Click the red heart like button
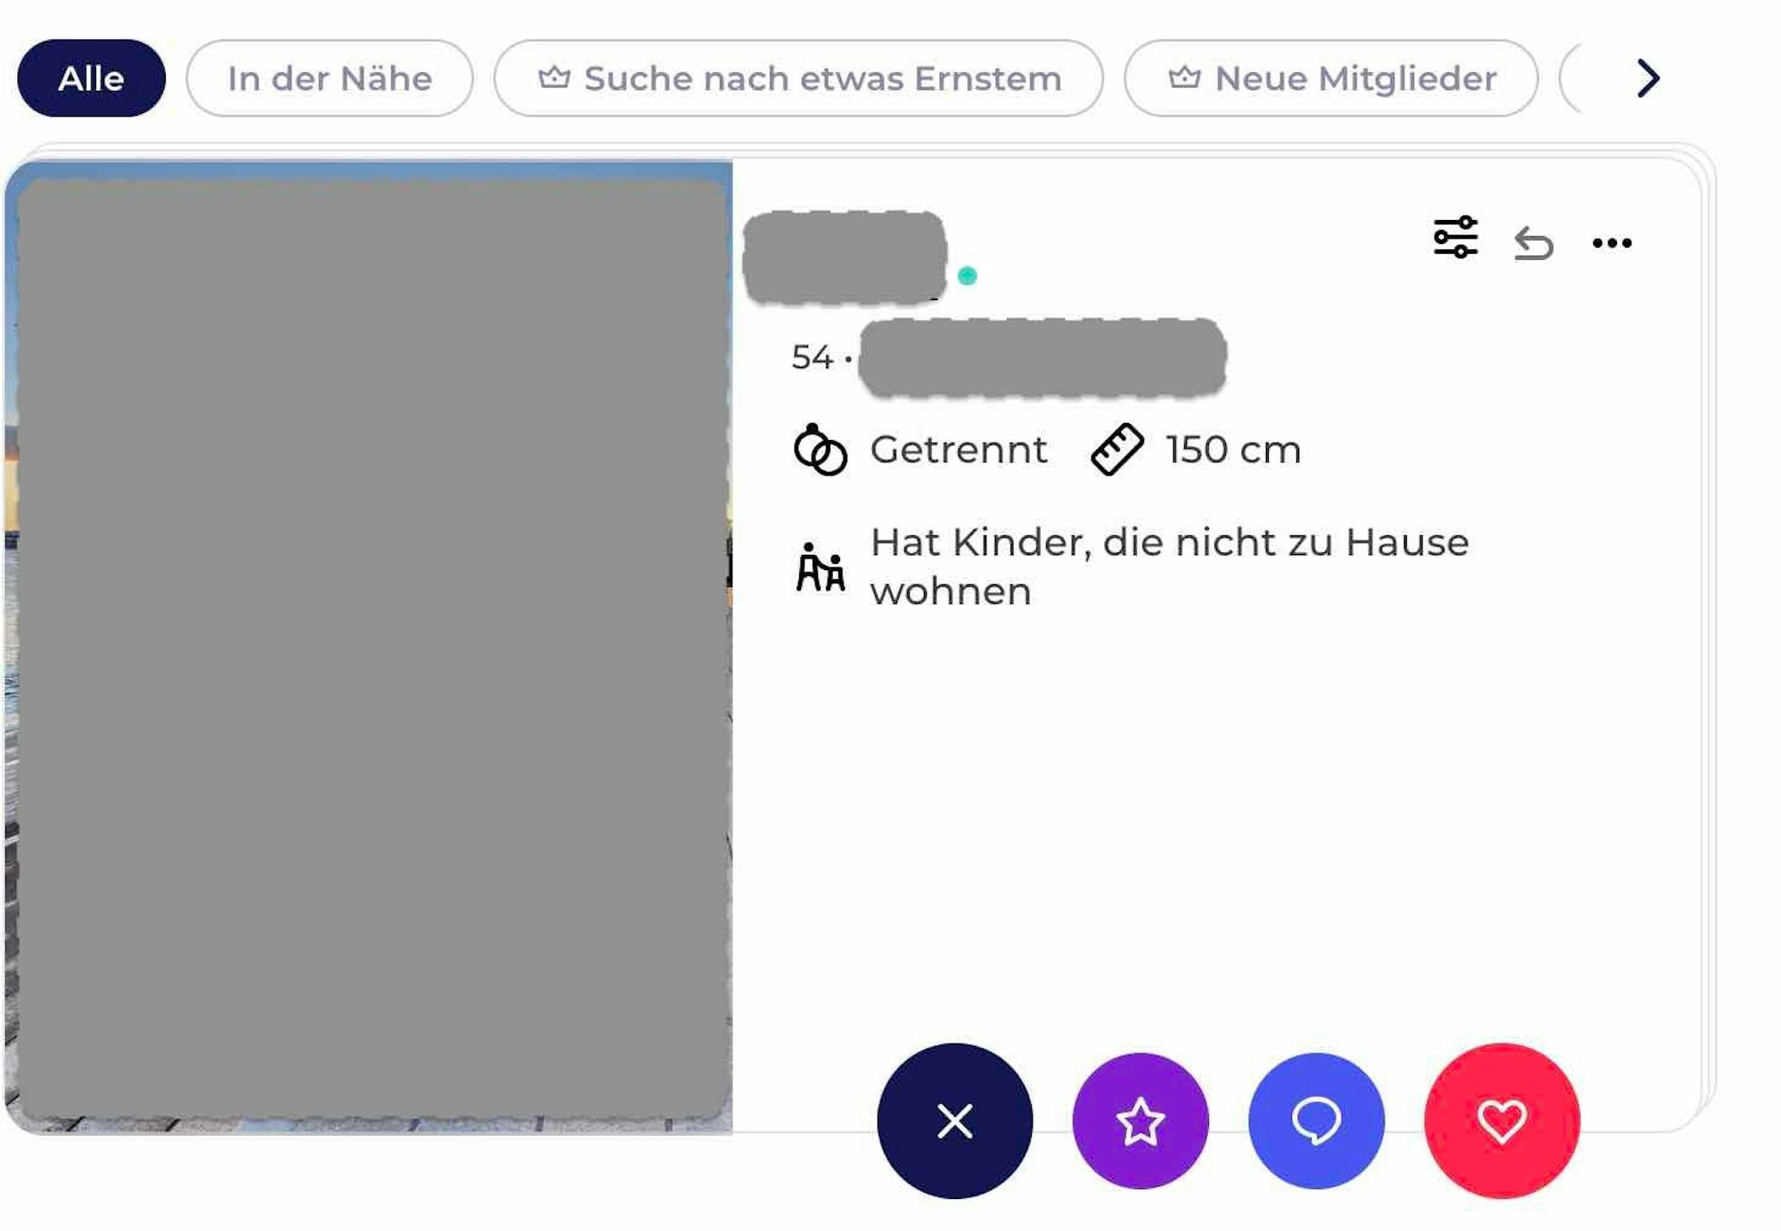The image size is (1781, 1231). [1501, 1121]
